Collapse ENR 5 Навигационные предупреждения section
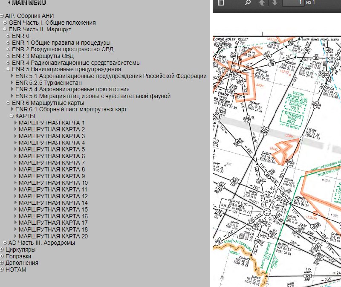 9,69
